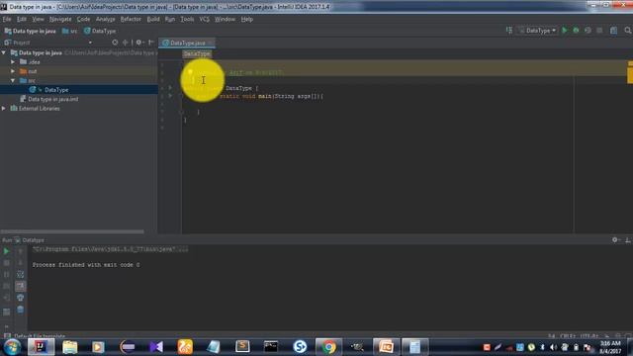The image size is (633, 356).
Task: Click the CRLF line separator in status bar
Action: [567, 336]
